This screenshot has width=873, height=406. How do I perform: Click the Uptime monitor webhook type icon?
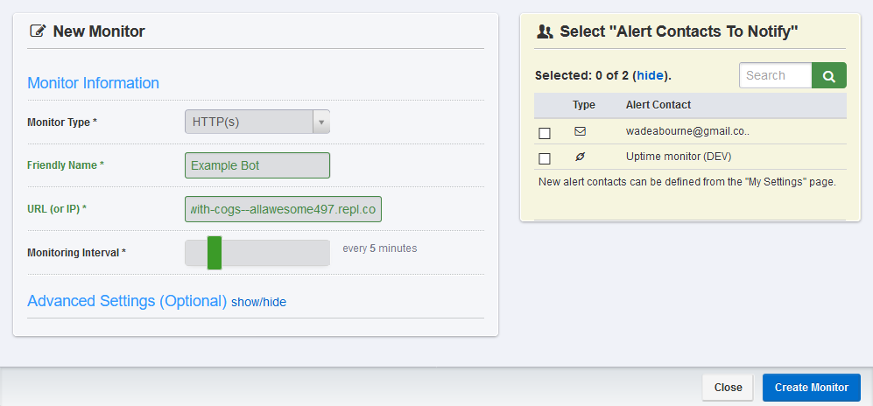tap(580, 157)
